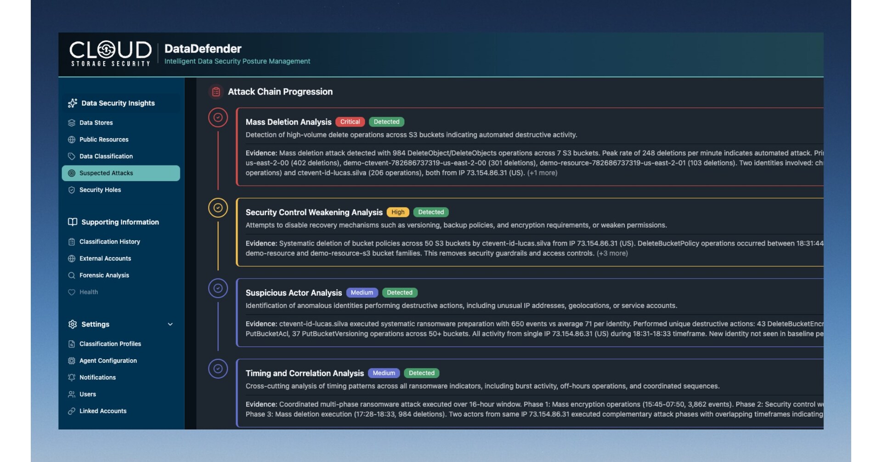
Task: Click the Agent Configuration gear icon
Action: (72, 361)
